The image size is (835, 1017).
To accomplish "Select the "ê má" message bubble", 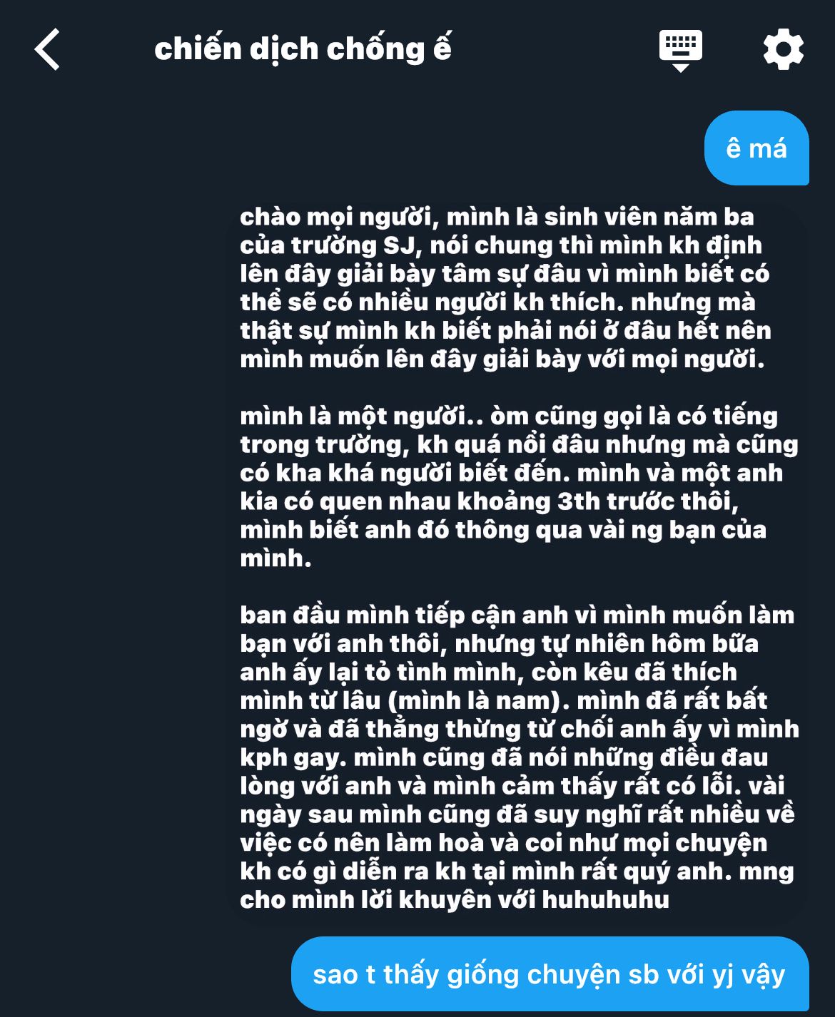I will [756, 148].
